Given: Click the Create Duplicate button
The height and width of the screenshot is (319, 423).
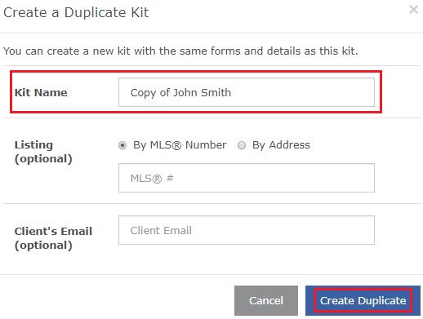Looking at the screenshot, I should pos(363,300).
